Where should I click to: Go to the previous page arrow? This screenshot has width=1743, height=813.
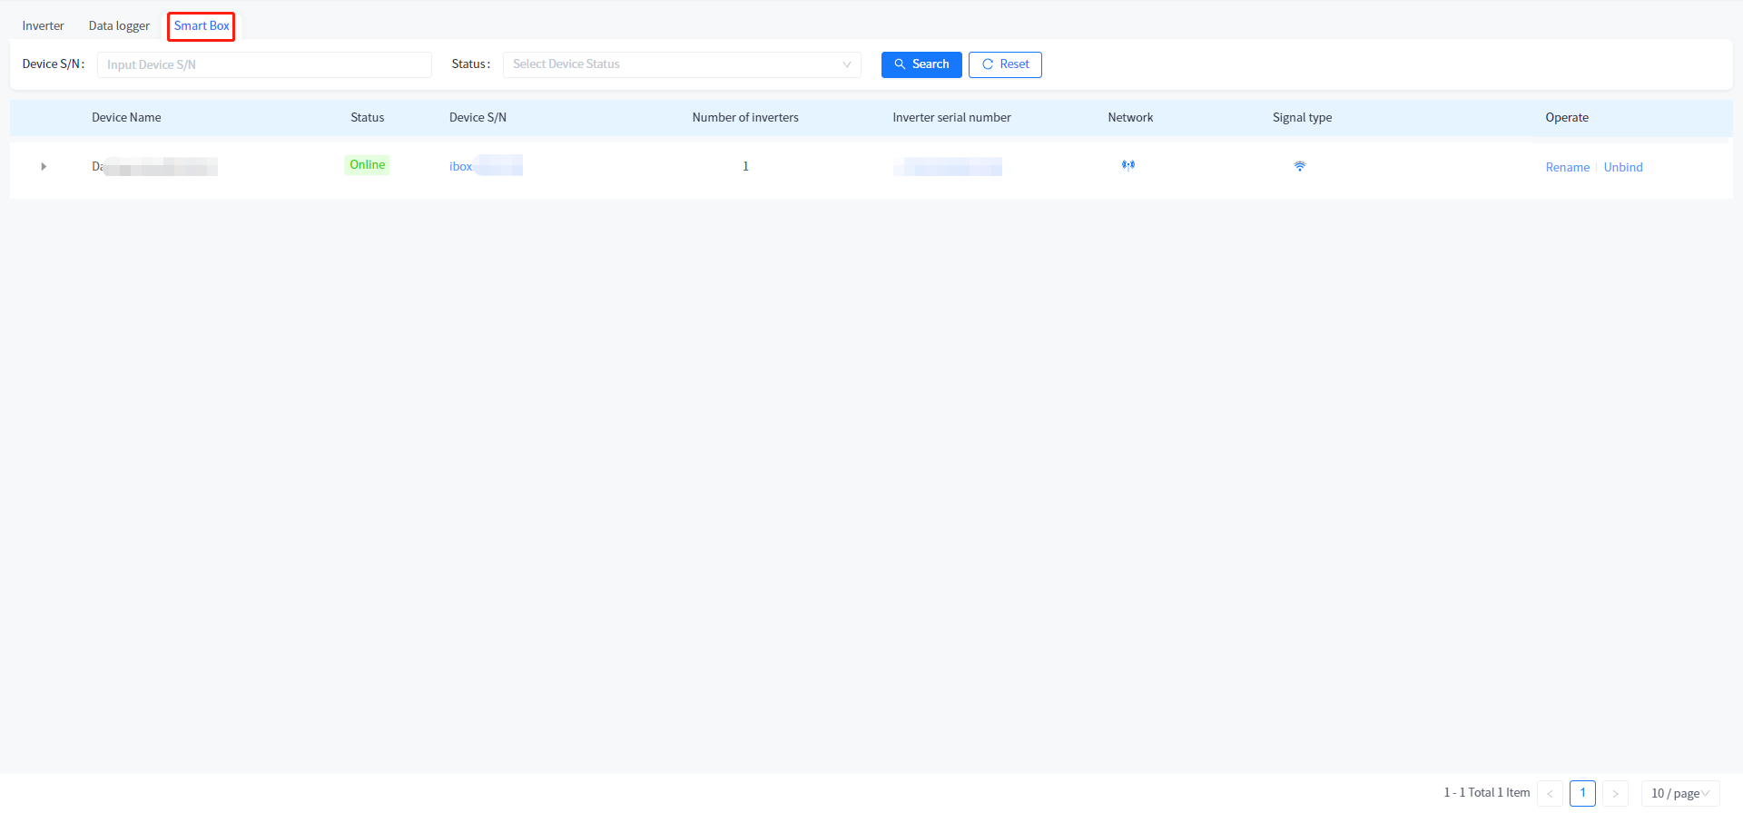(1550, 793)
